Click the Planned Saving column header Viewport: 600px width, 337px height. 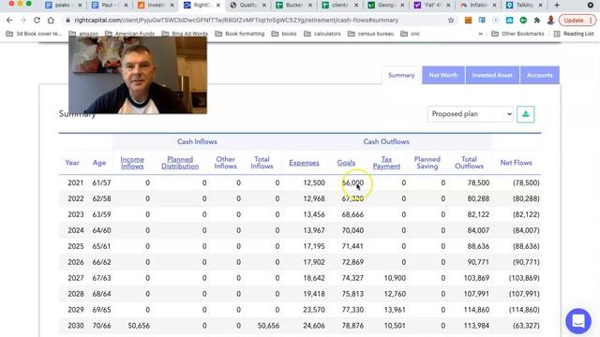tap(427, 163)
